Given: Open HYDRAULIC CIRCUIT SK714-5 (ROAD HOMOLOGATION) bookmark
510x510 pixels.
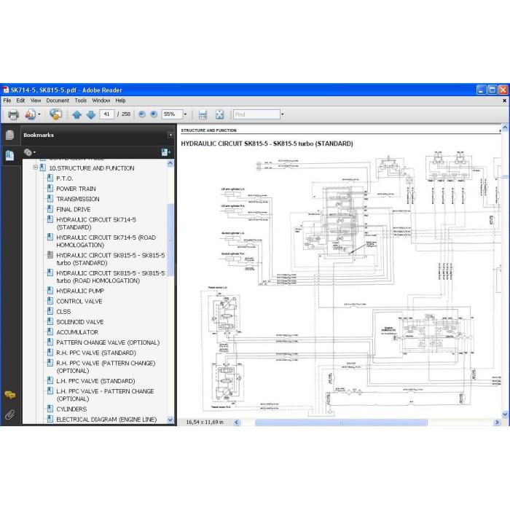Looking at the screenshot, I should pyautogui.click(x=106, y=241).
